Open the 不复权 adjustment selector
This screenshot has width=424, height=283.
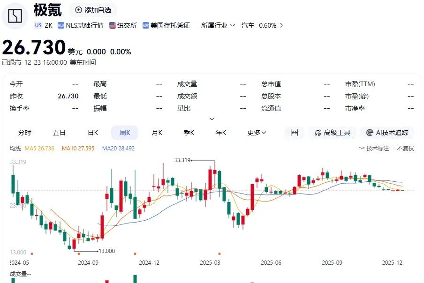pos(405,148)
